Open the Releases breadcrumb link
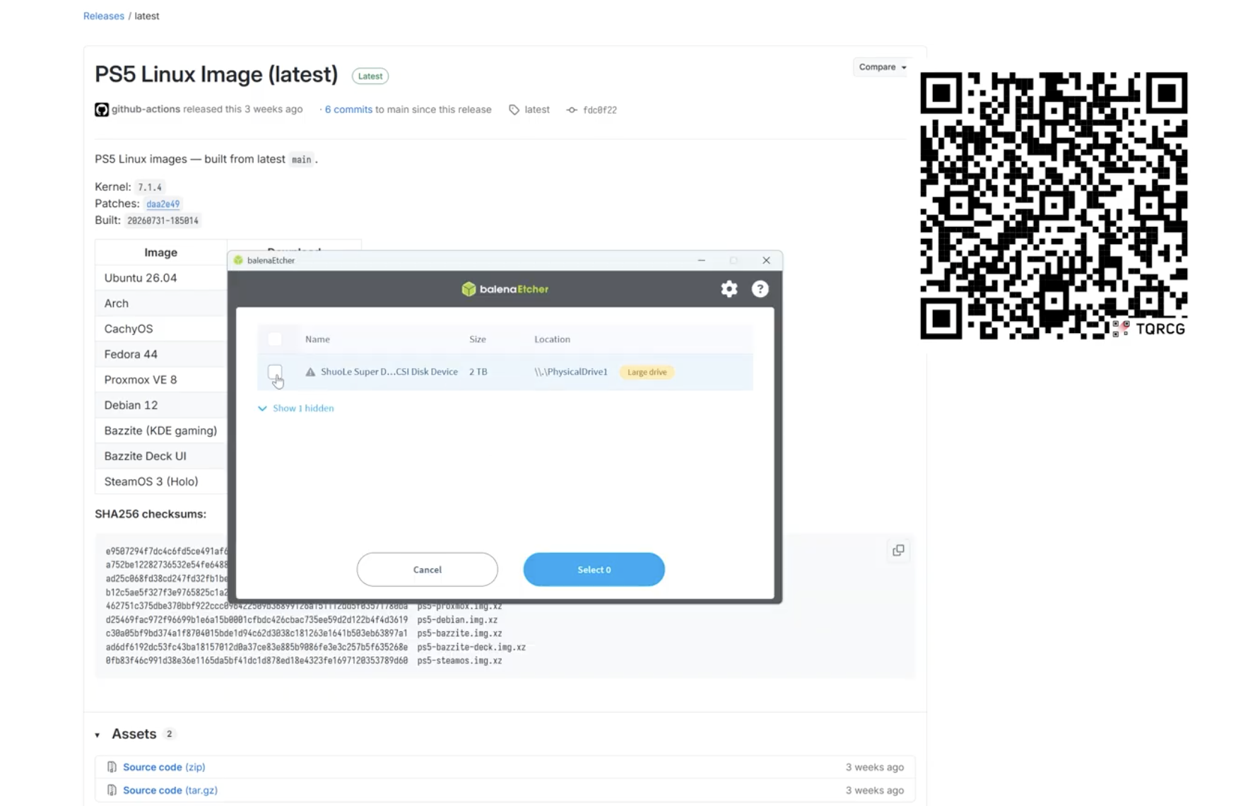The height and width of the screenshot is (806, 1248). click(104, 16)
